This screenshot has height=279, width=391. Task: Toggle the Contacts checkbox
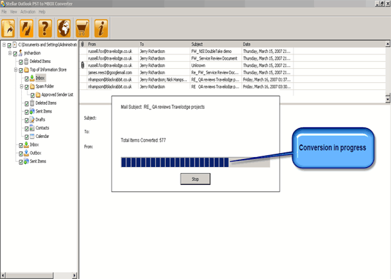coord(27,129)
